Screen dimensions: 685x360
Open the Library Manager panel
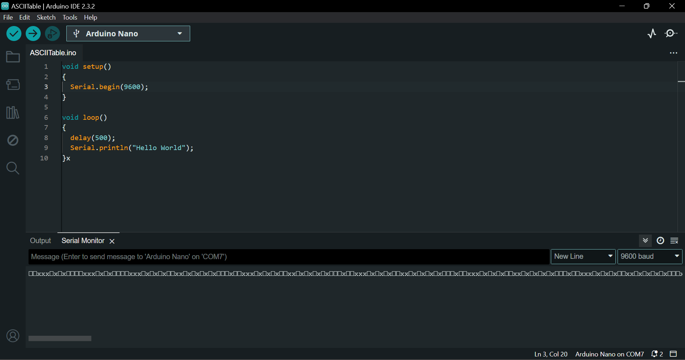[13, 113]
